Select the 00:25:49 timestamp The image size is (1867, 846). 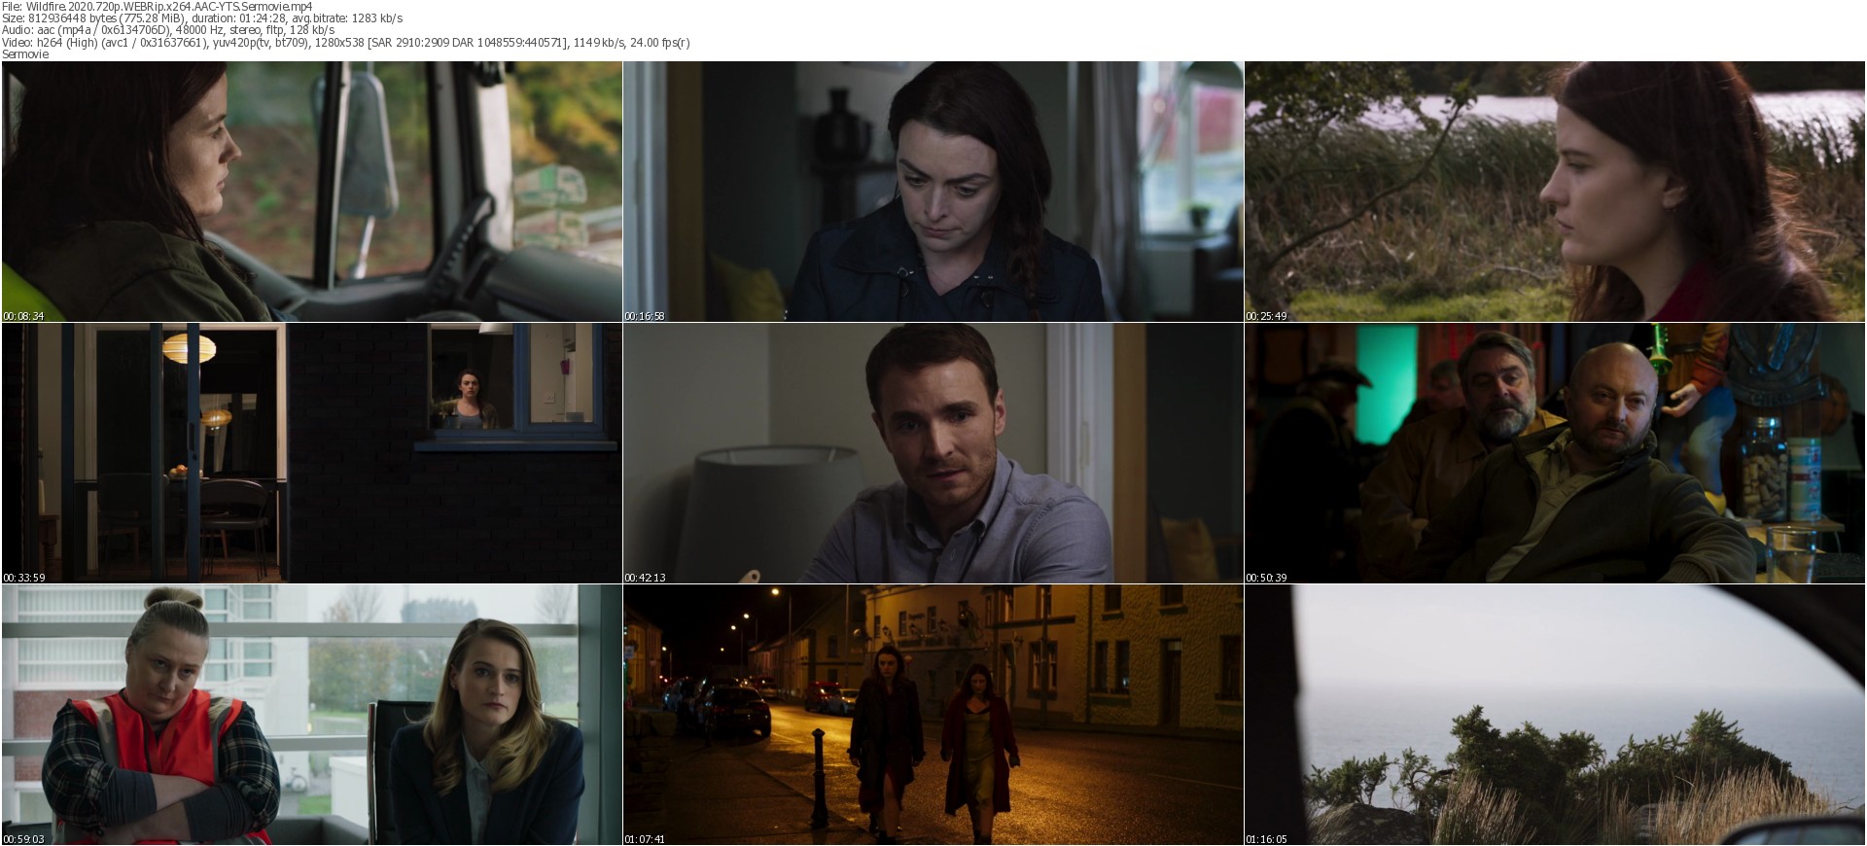(x=1266, y=316)
